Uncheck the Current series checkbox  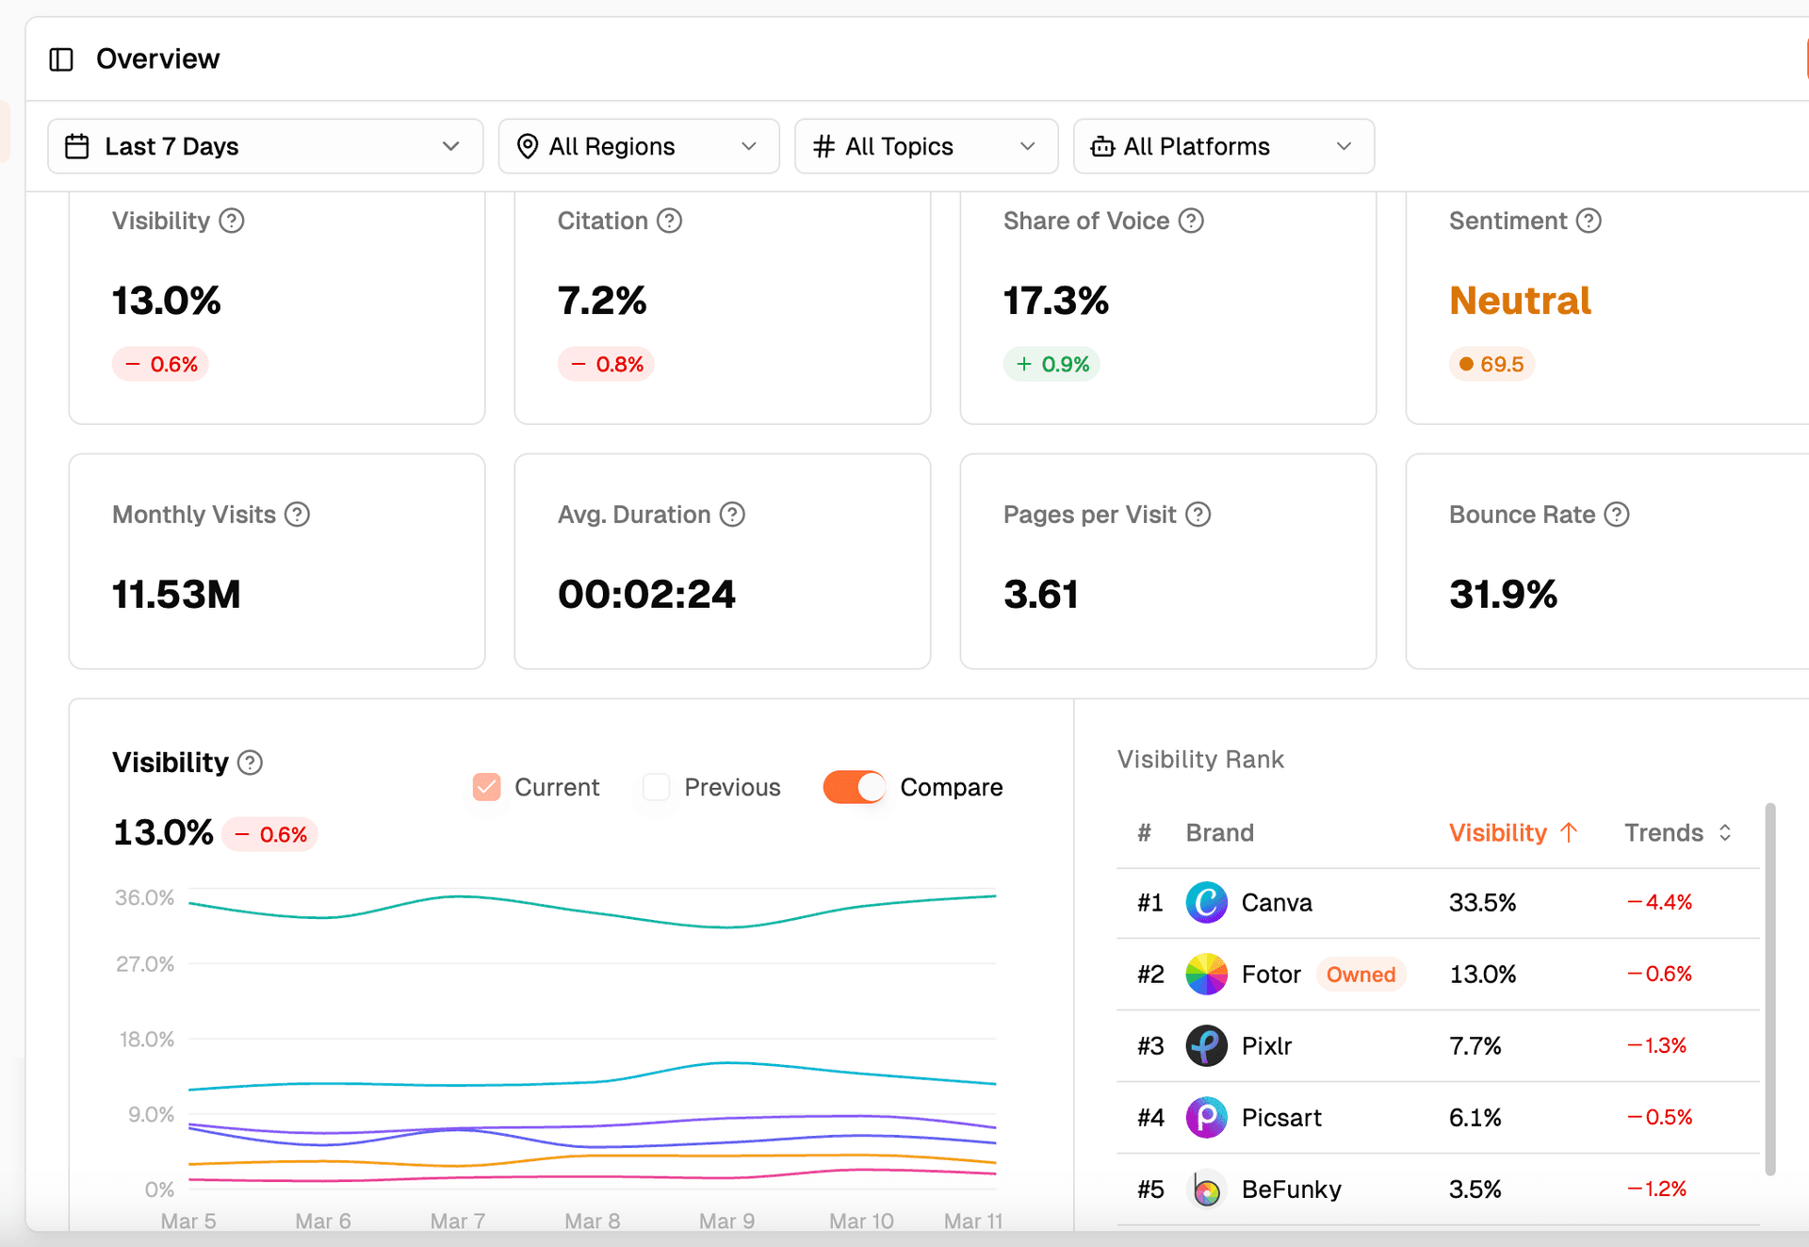pos(487,787)
